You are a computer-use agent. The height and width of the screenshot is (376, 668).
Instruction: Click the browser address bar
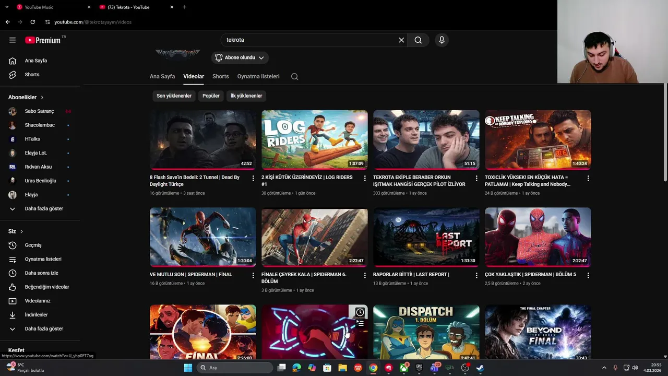point(292,22)
